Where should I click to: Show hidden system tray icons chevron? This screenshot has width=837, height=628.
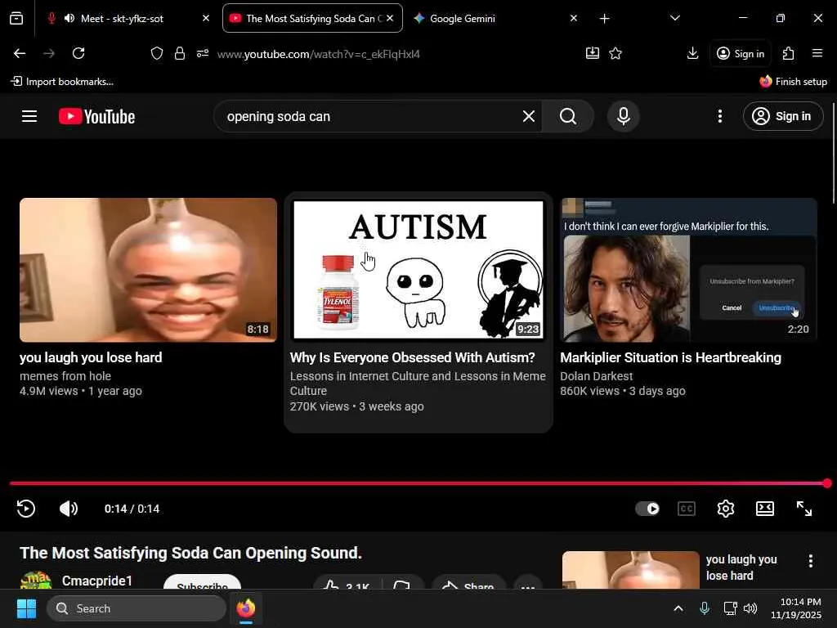(678, 608)
